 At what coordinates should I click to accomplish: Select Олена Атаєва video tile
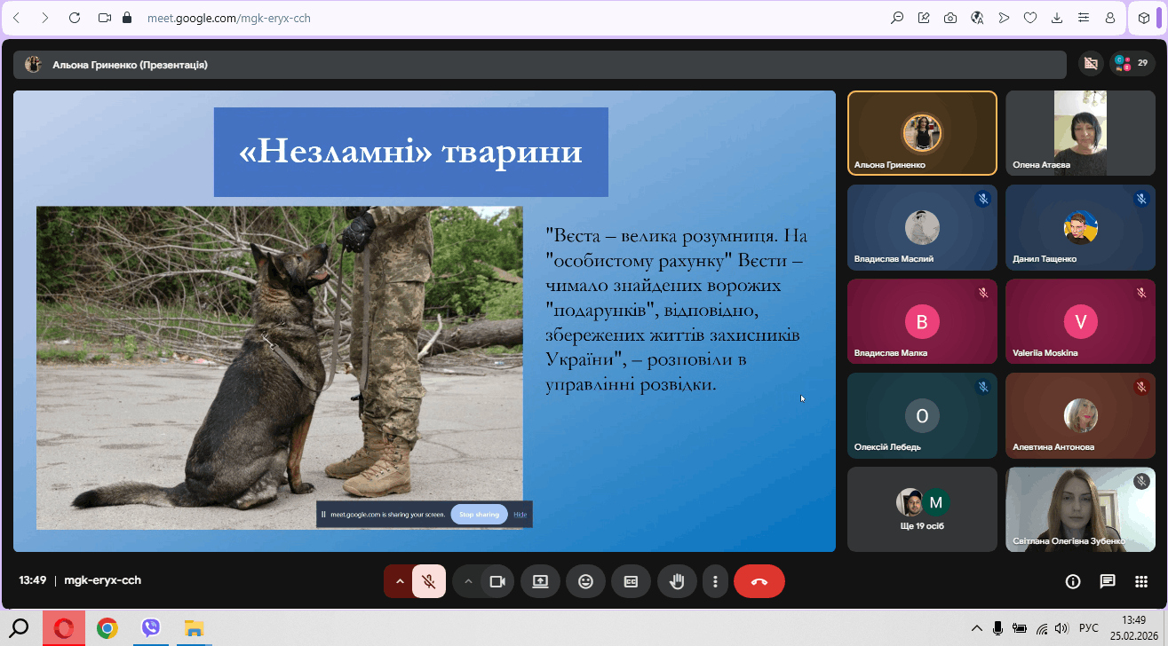(1080, 133)
